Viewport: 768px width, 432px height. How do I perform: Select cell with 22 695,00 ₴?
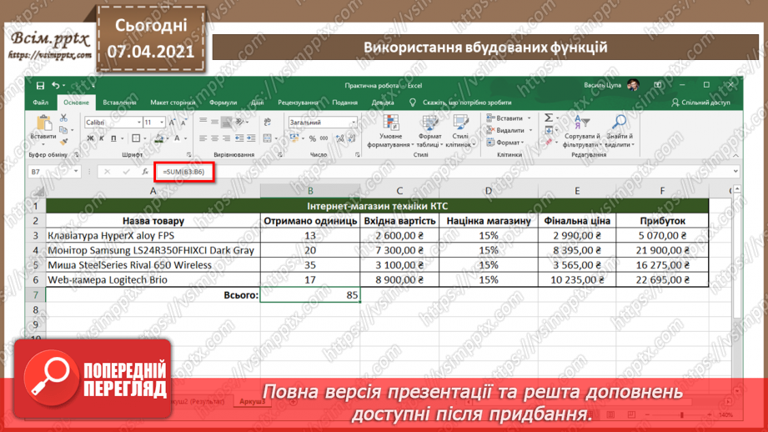(x=662, y=279)
